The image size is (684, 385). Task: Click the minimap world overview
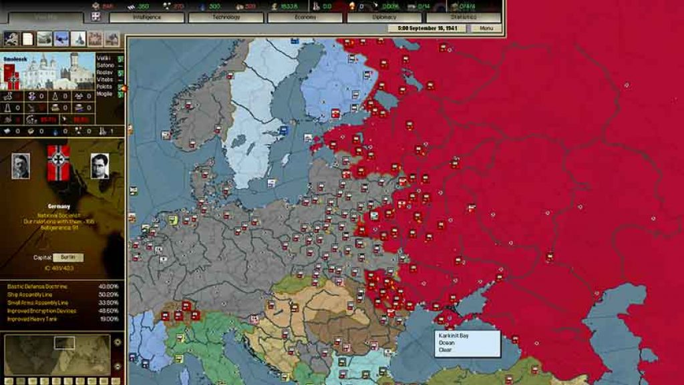tap(57, 354)
